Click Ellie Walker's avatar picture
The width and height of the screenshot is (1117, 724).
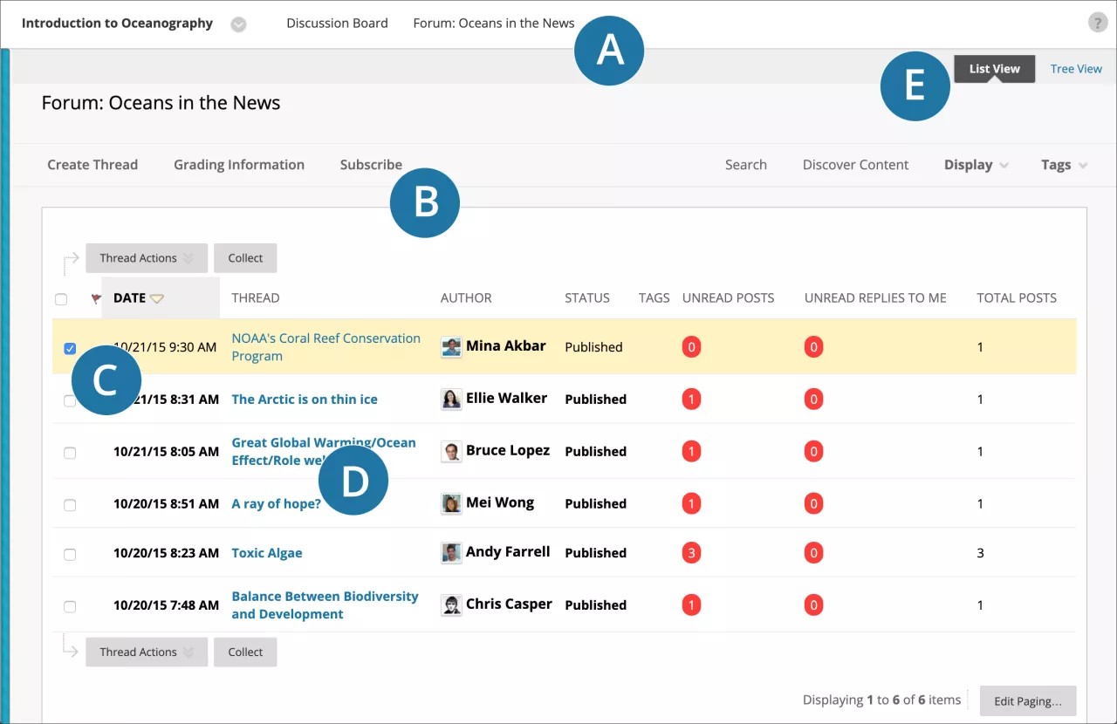[x=451, y=399]
